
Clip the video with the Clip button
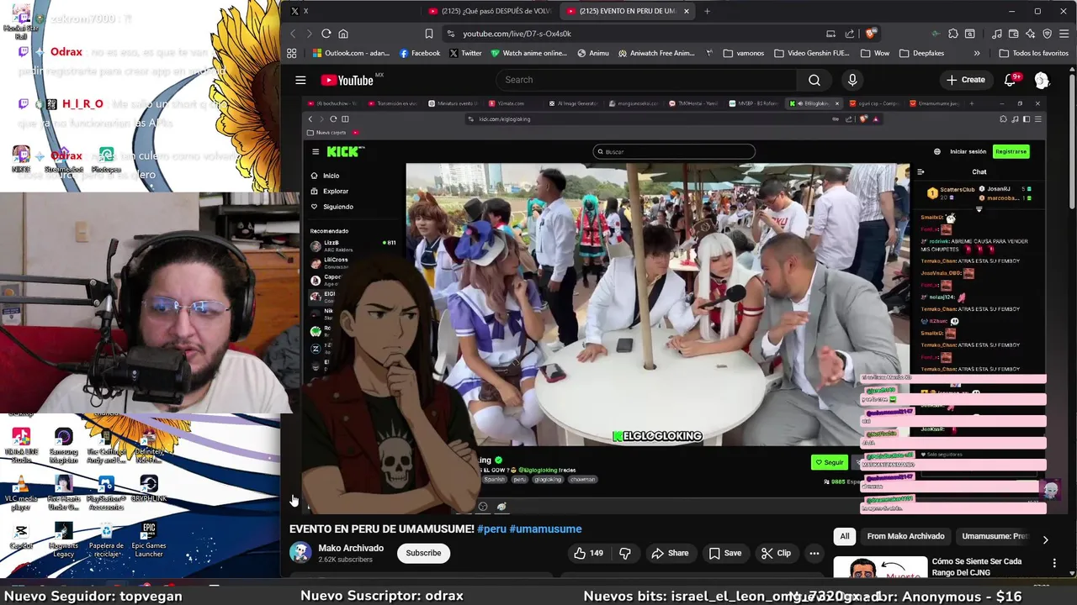(776, 553)
